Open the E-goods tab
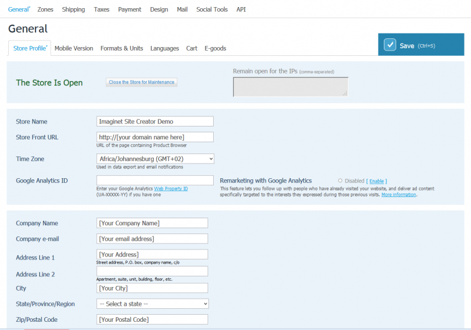 click(215, 48)
